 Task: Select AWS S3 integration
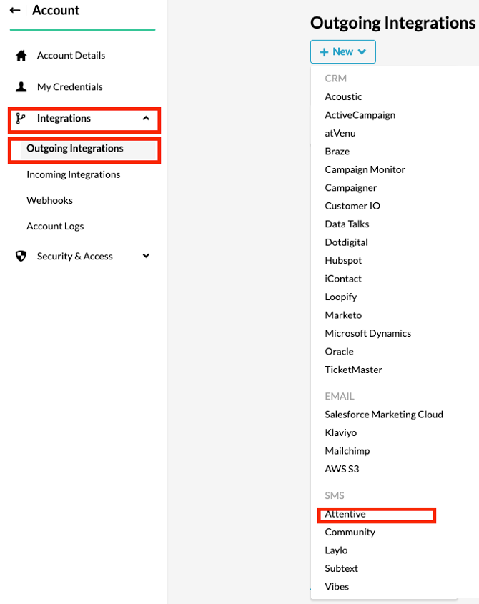point(342,469)
